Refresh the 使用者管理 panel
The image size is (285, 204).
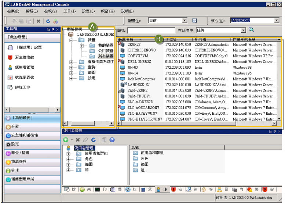94,140
